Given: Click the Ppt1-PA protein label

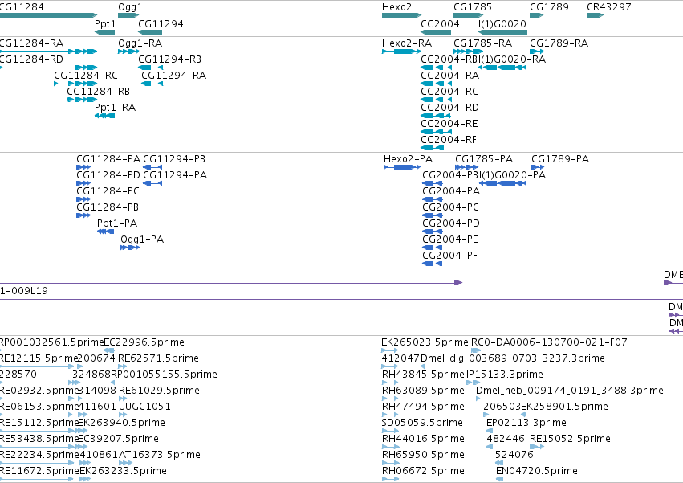Looking at the screenshot, I should tap(117, 223).
